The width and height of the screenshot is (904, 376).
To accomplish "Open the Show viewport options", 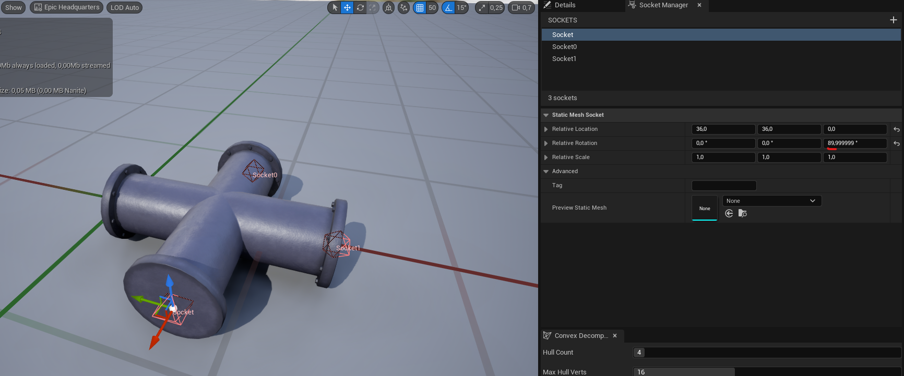I will (13, 7).
